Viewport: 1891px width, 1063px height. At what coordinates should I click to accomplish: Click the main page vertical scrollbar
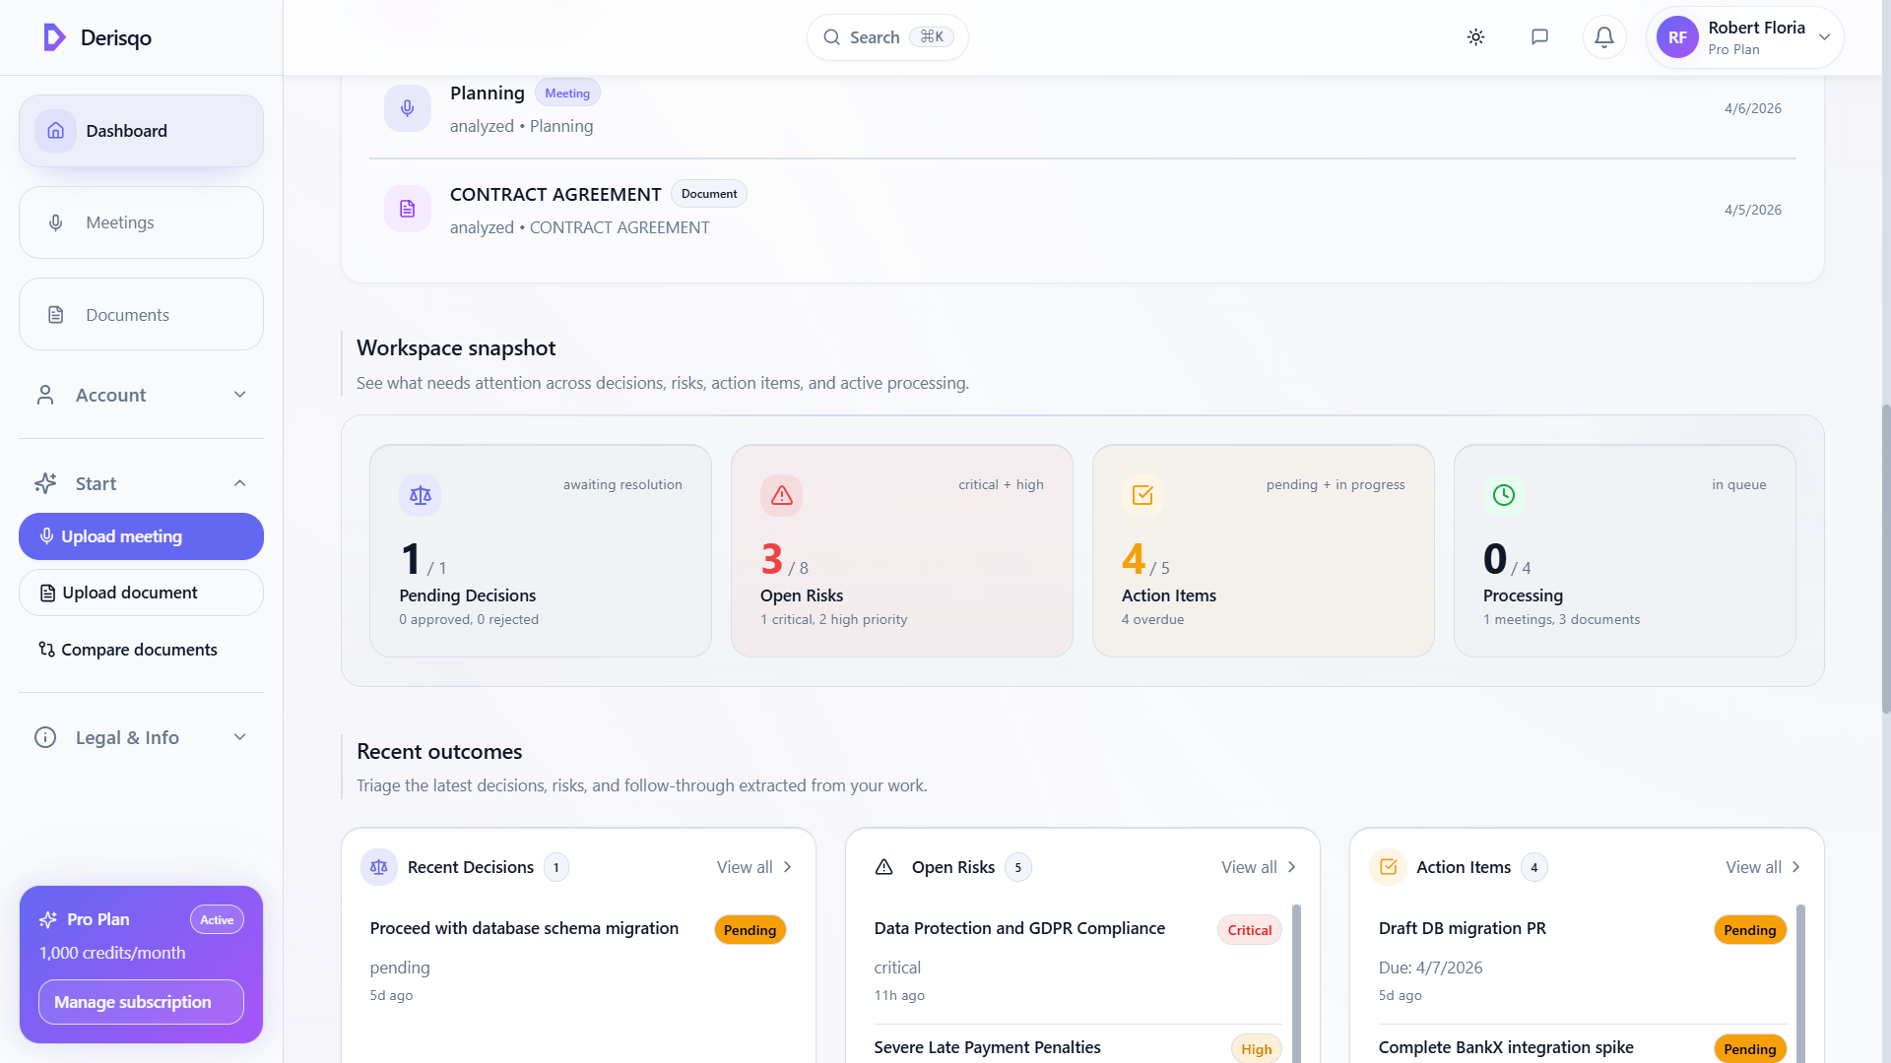[x=1885, y=558]
